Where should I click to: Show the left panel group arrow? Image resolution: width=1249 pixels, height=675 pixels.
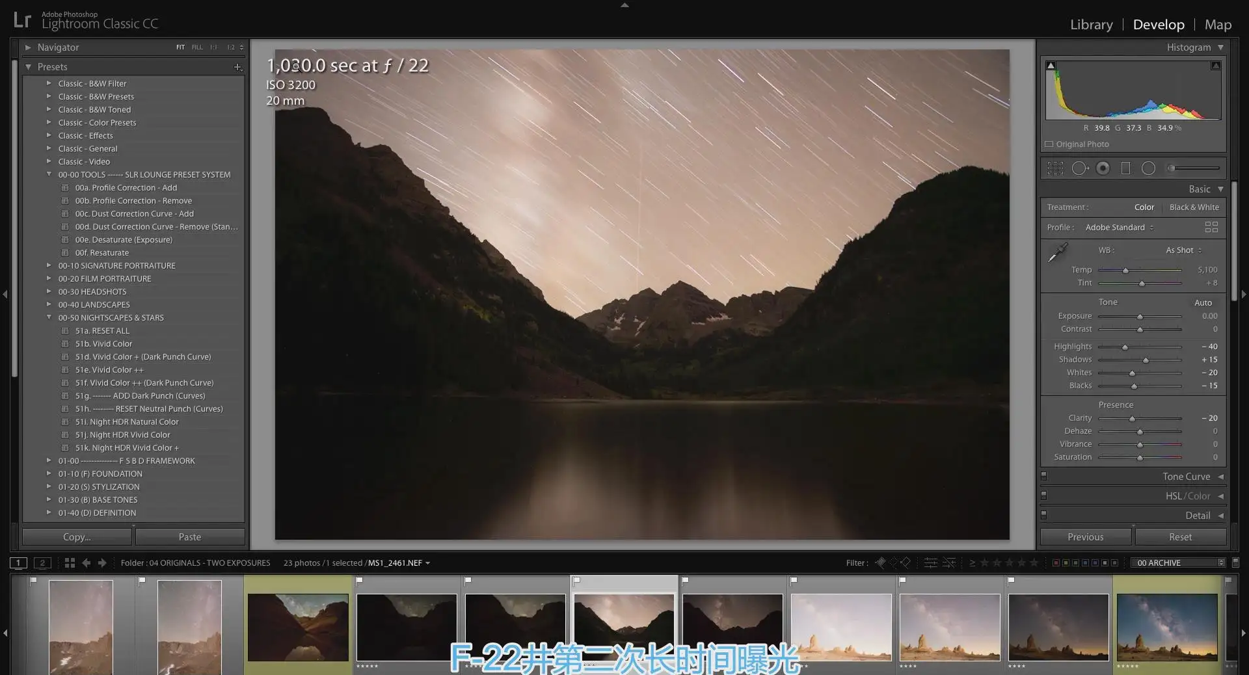click(5, 295)
